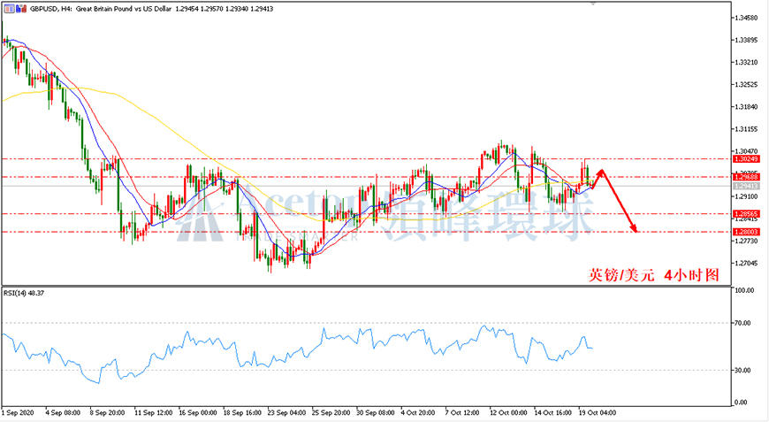Image resolution: width=769 pixels, height=422 pixels.
Task: Click the 23 Sep 04:00 time axis label
Action: (286, 412)
